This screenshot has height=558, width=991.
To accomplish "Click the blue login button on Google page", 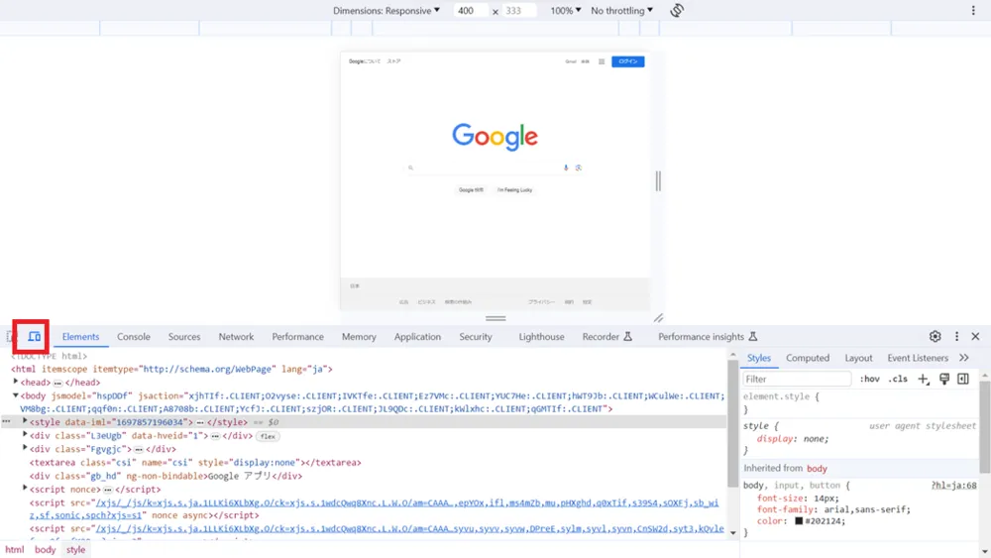I will (627, 61).
